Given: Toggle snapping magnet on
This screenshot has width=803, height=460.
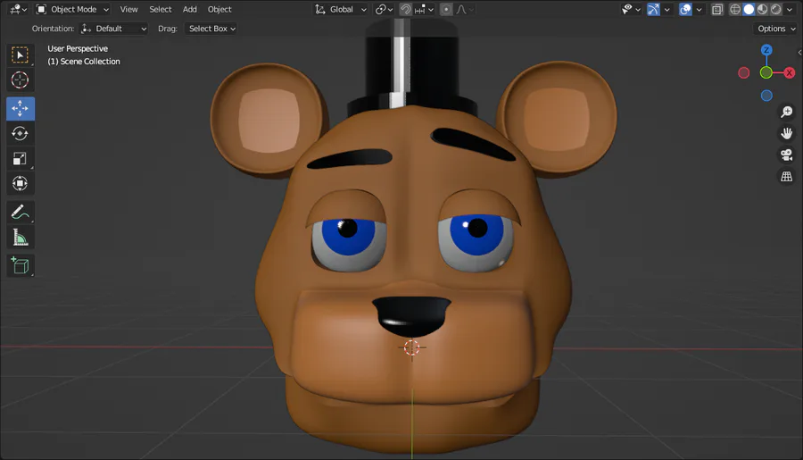Looking at the screenshot, I should pos(406,9).
